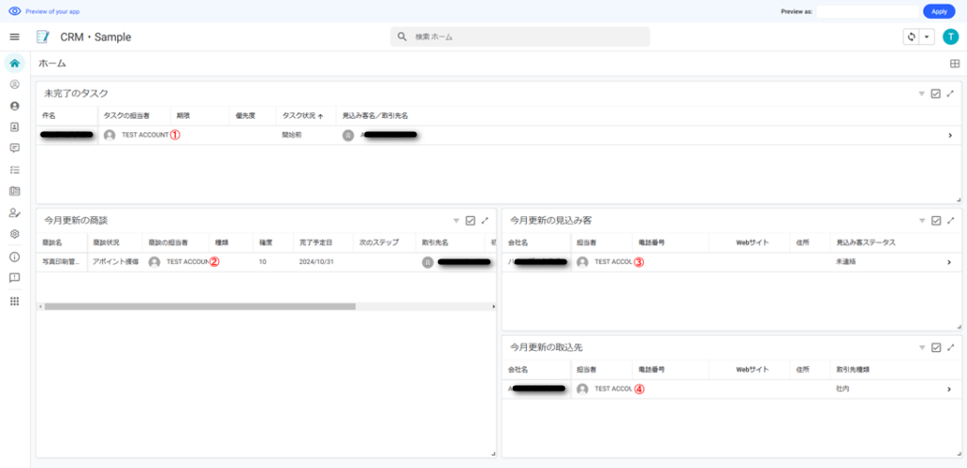Toggle the select checkbox in 今月更新の見込み客 panel

point(935,220)
